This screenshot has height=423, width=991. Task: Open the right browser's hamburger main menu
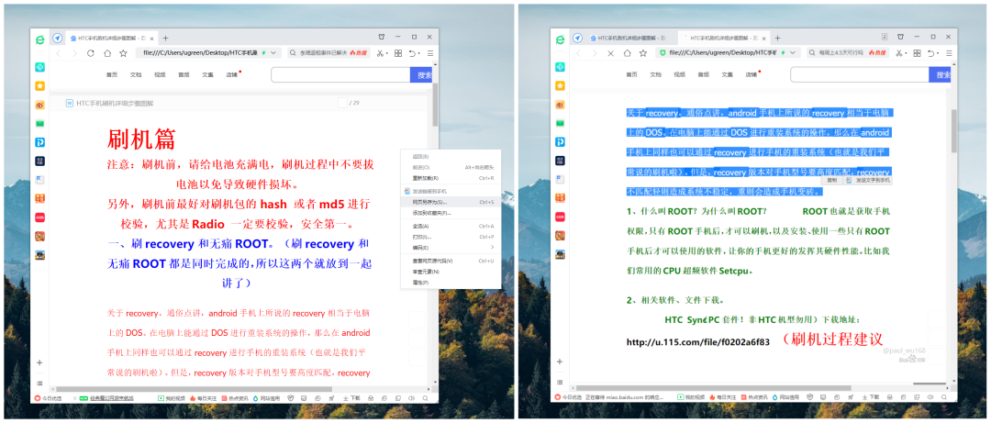tap(950, 53)
